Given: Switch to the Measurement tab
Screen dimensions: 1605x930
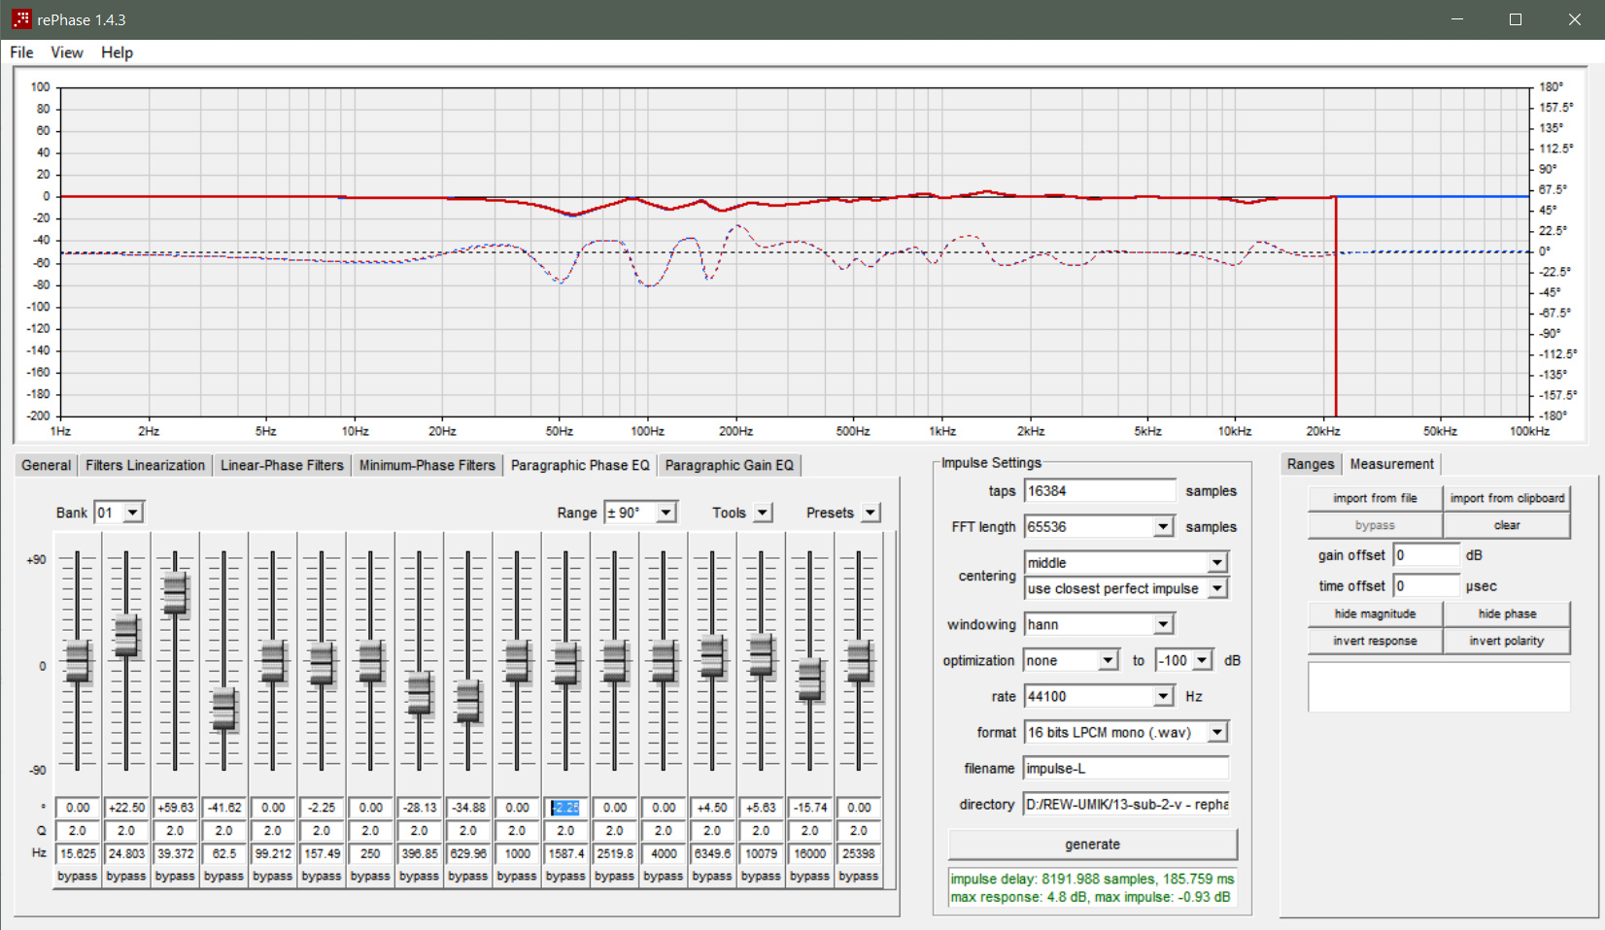Looking at the screenshot, I should point(1391,464).
